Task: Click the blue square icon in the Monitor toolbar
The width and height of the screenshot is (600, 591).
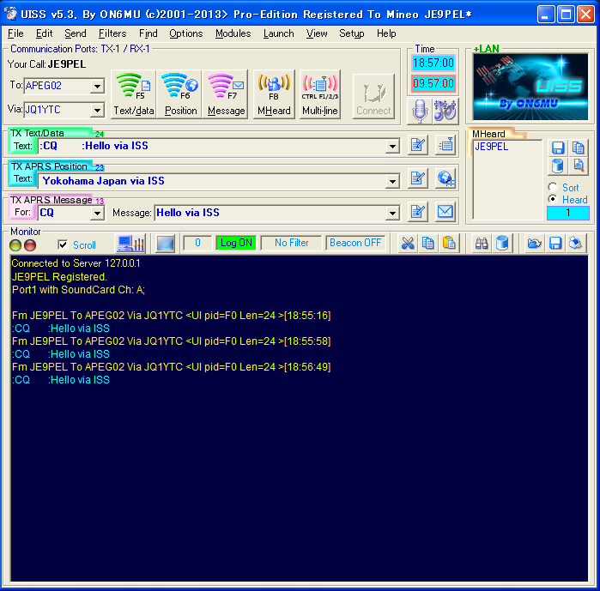Action: pos(166,244)
